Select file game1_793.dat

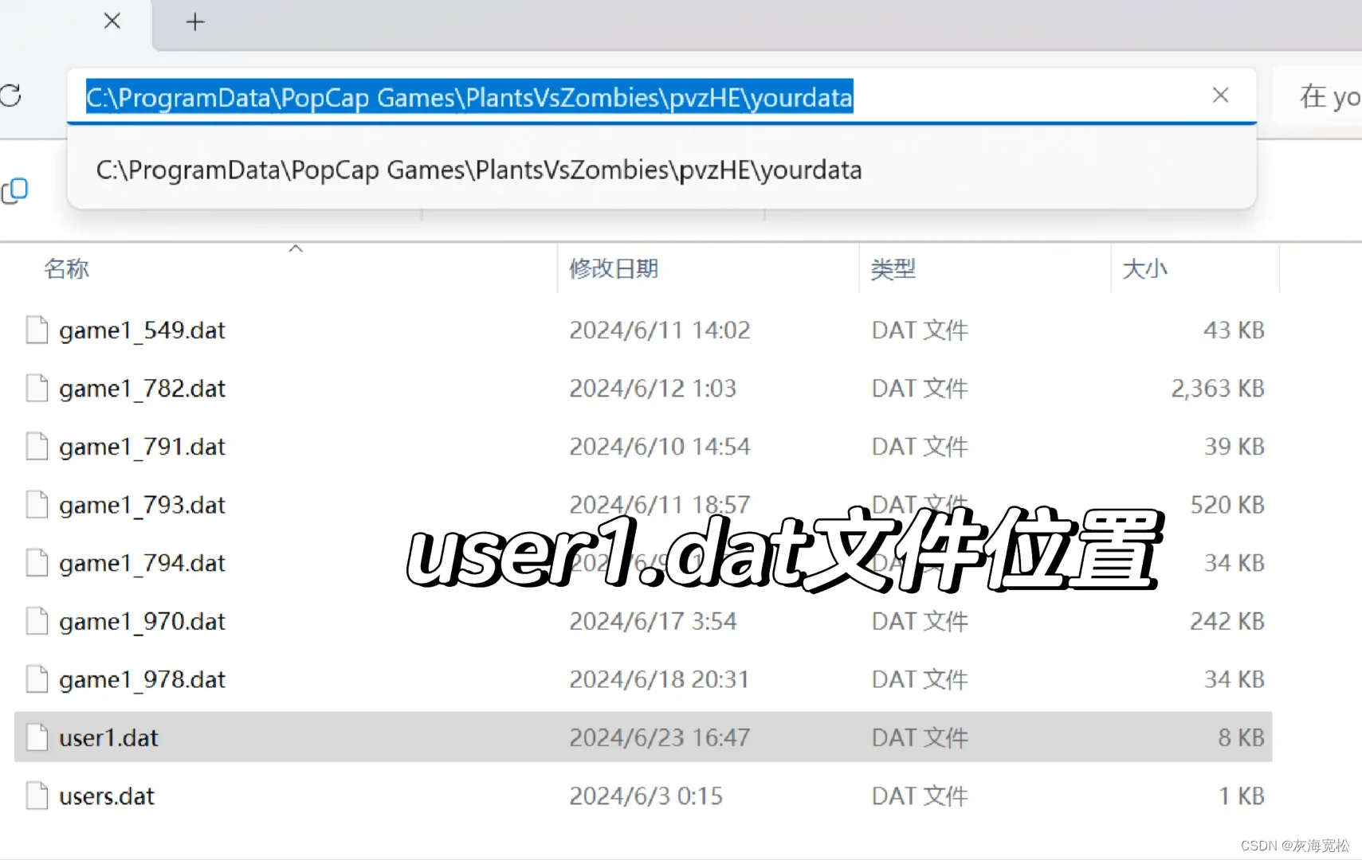click(142, 505)
